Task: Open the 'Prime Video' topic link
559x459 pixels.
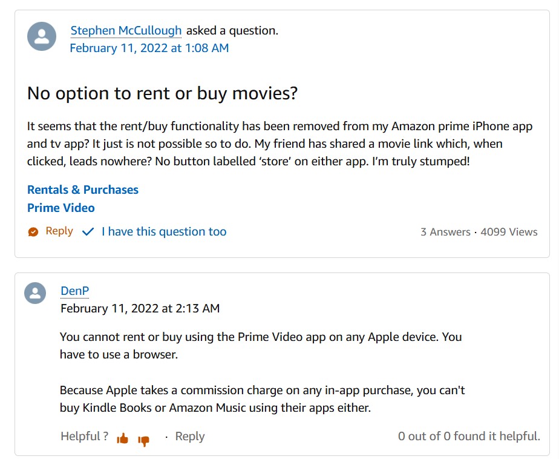Action: click(61, 208)
